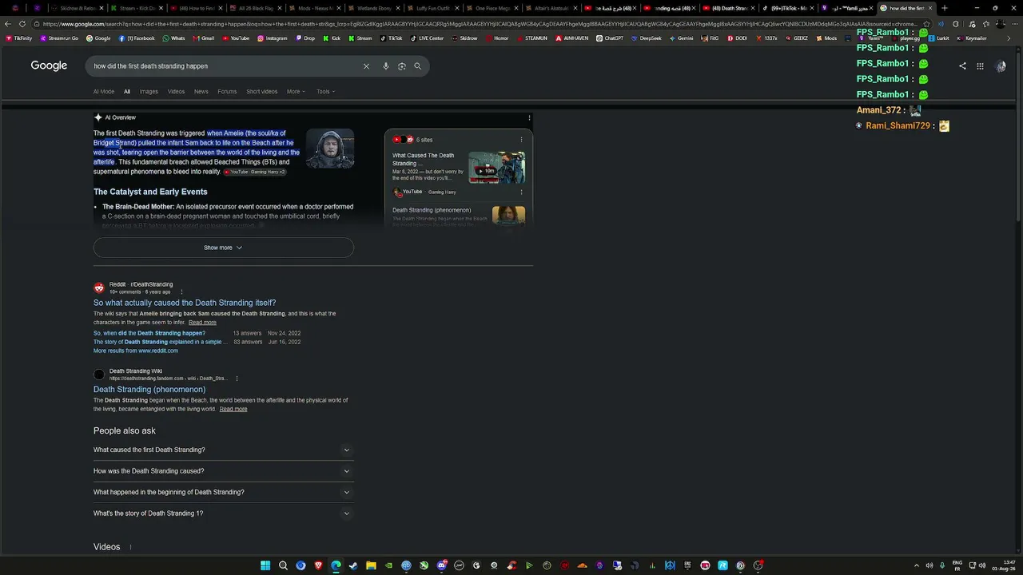Share the results with the share icon
The width and height of the screenshot is (1023, 575).
(962, 66)
